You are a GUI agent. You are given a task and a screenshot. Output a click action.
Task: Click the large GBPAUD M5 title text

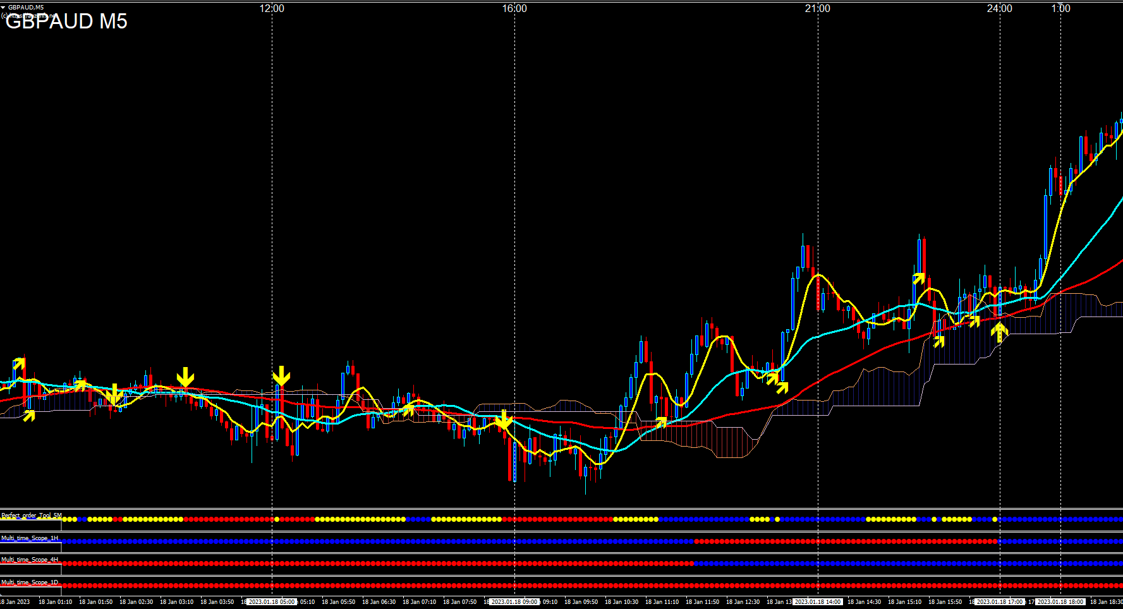coord(66,21)
